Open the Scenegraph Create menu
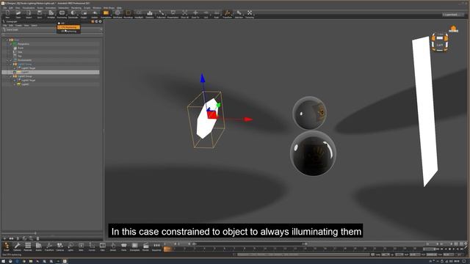The image size is (470, 264). click(x=18, y=26)
